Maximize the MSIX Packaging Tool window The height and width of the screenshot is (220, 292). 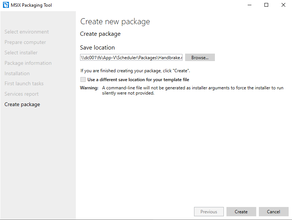(266, 5)
